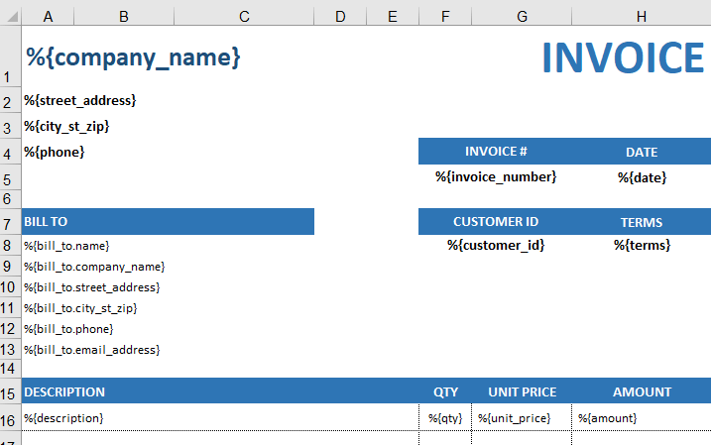Select row 8 header

coord(11,246)
